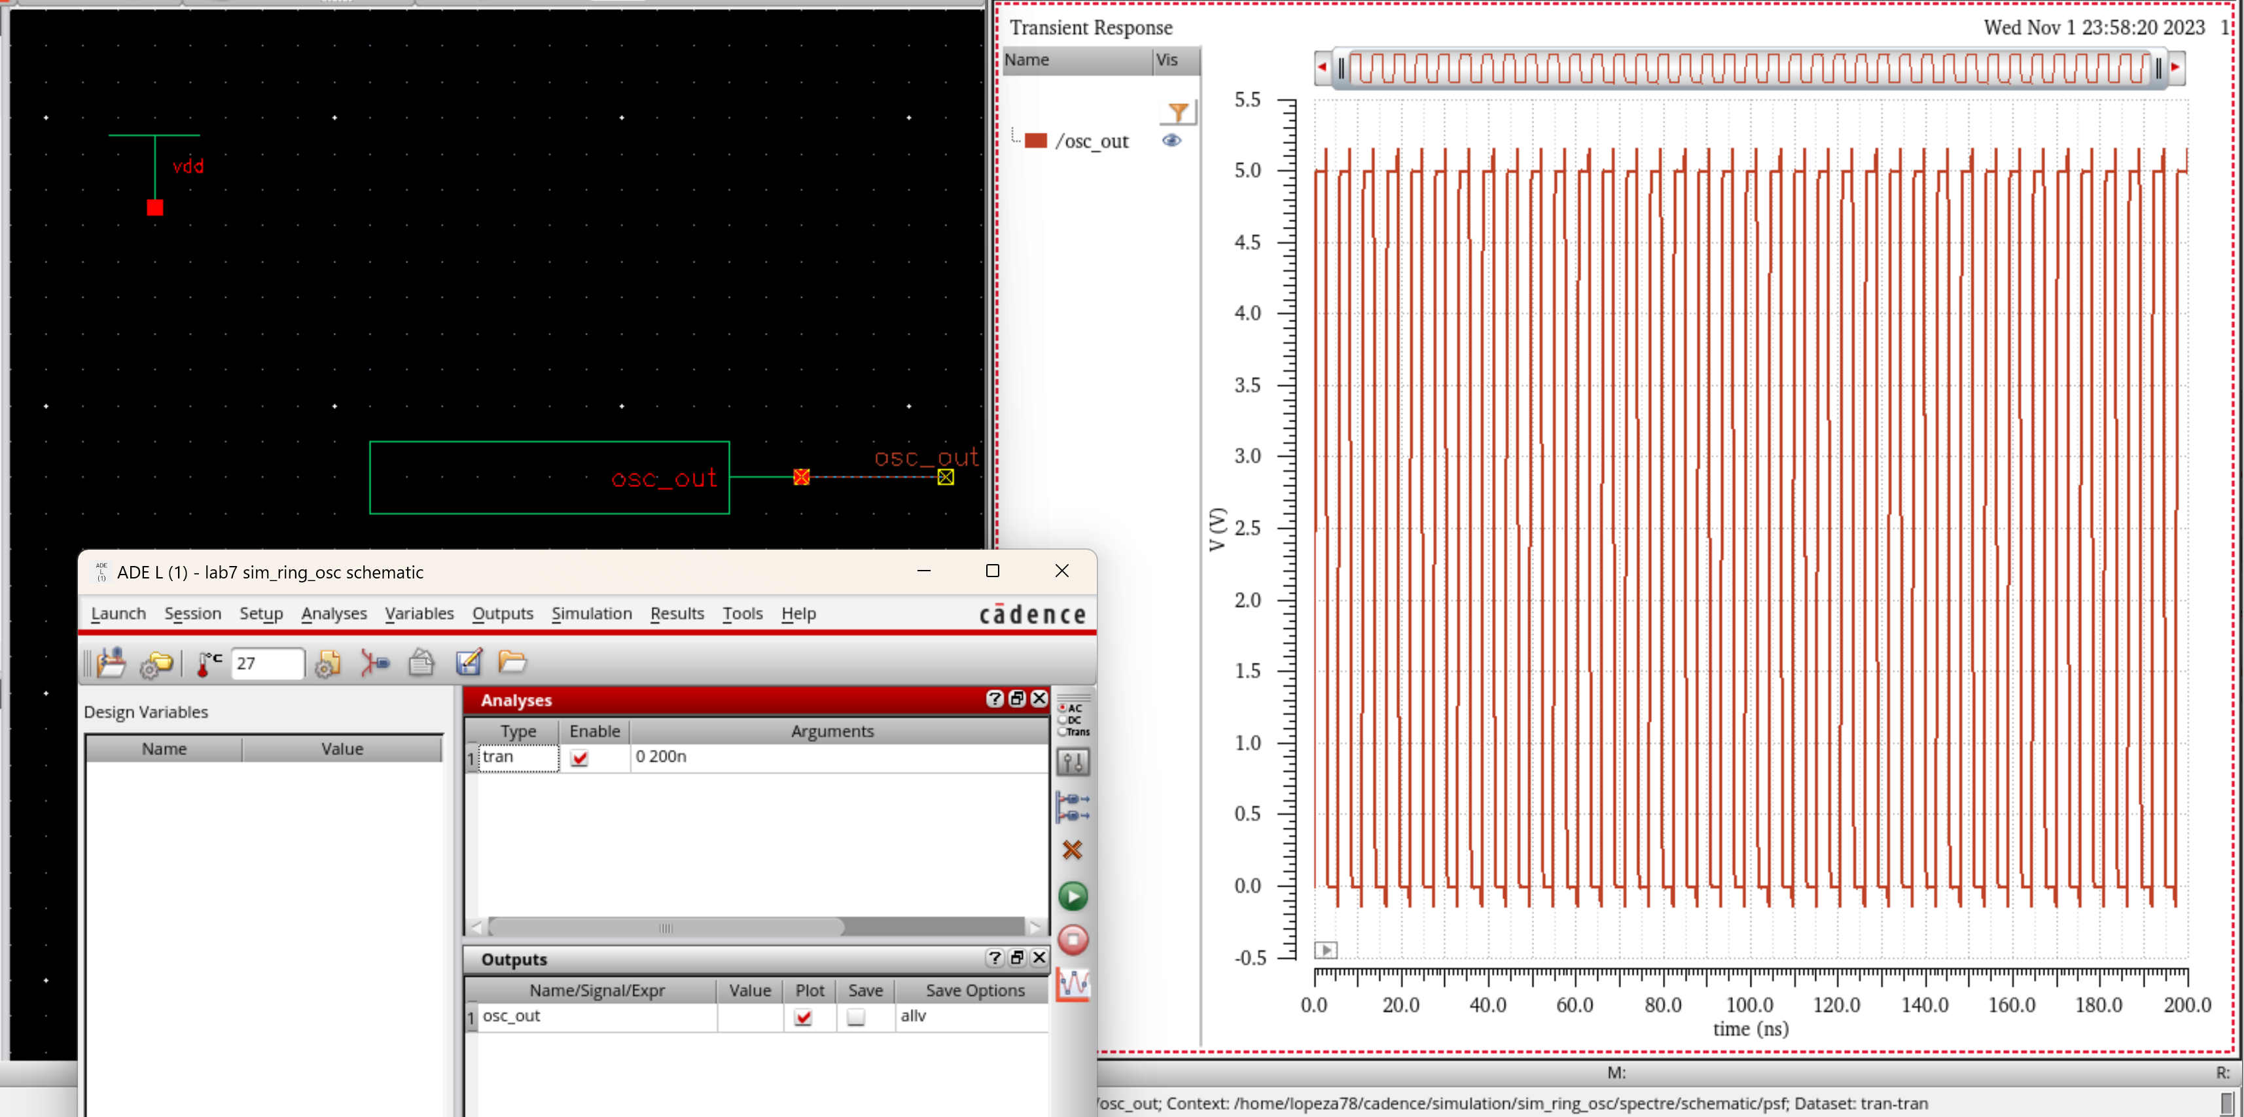Open the Simulation menu
The image size is (2244, 1117).
click(x=591, y=613)
